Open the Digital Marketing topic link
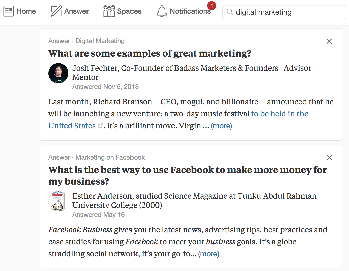 pyautogui.click(x=100, y=41)
